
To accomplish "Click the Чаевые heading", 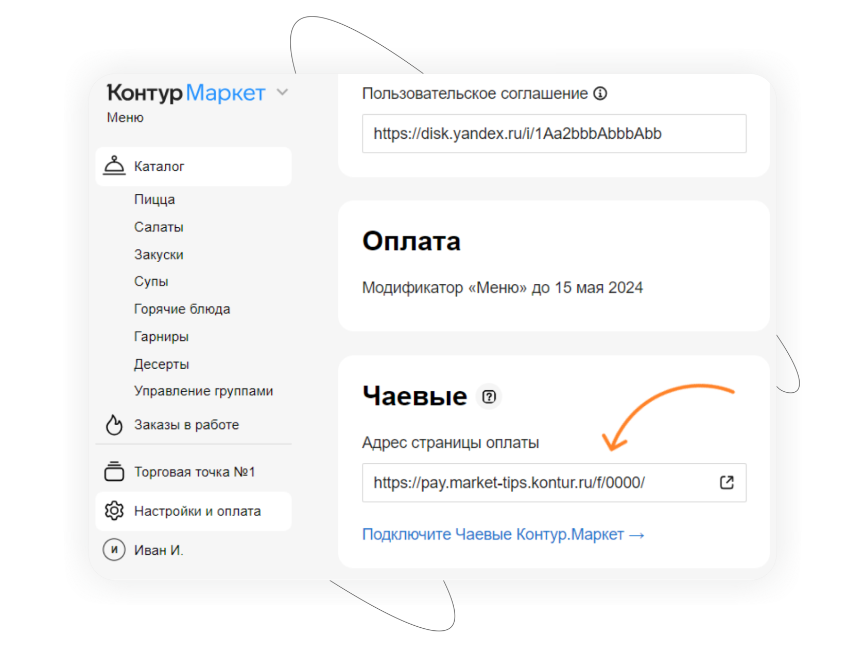I will tap(414, 396).
